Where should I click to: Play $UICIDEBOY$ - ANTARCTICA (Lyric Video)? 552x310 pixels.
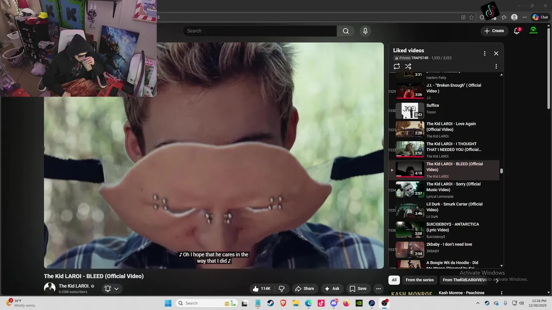444,230
